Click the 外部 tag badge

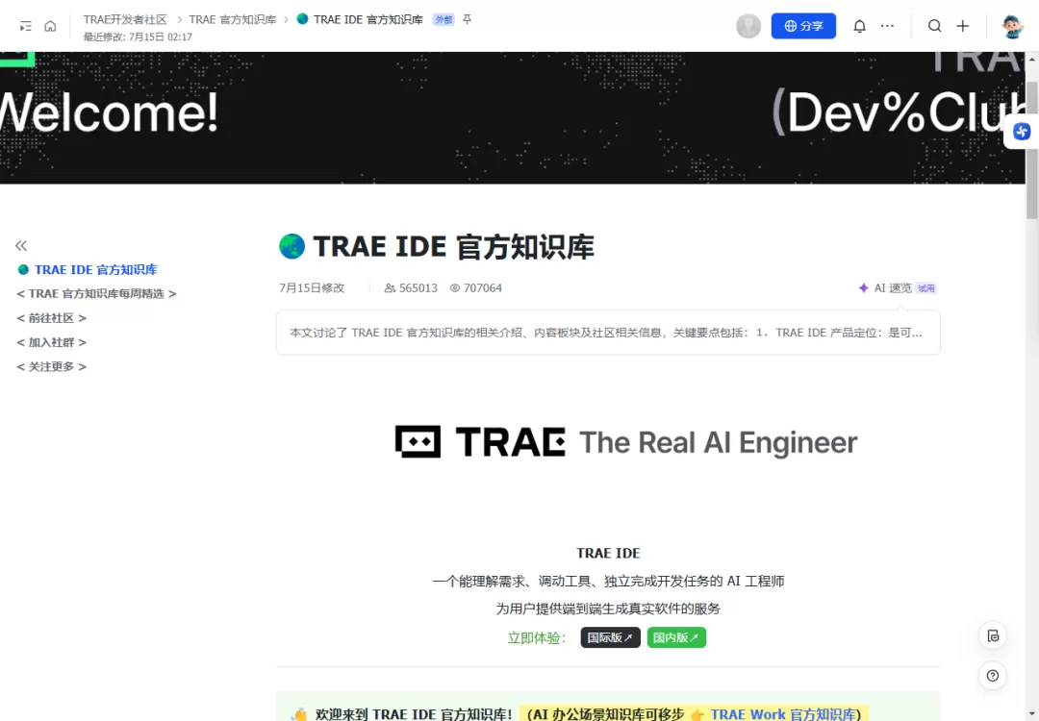[x=443, y=20]
